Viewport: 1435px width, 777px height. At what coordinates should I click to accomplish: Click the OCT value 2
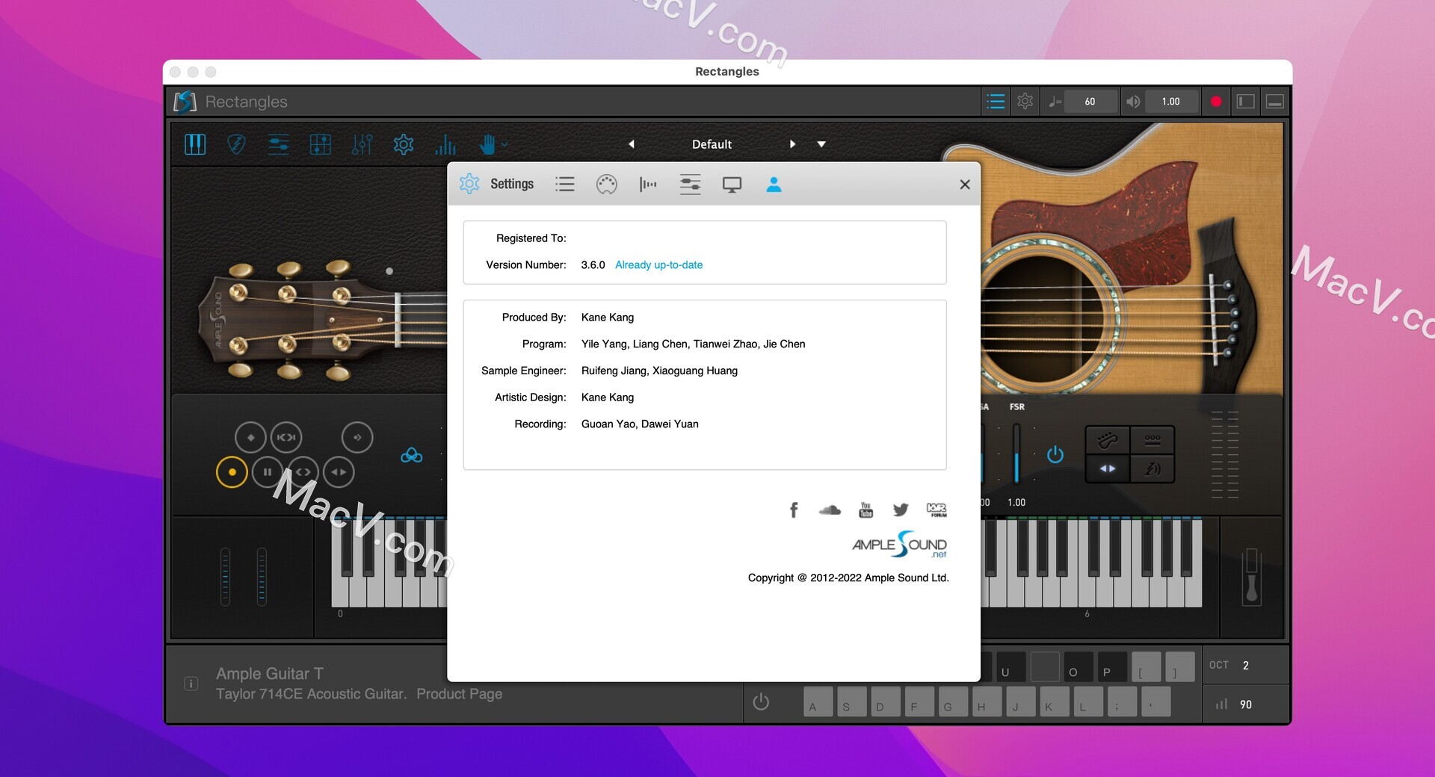(1246, 665)
